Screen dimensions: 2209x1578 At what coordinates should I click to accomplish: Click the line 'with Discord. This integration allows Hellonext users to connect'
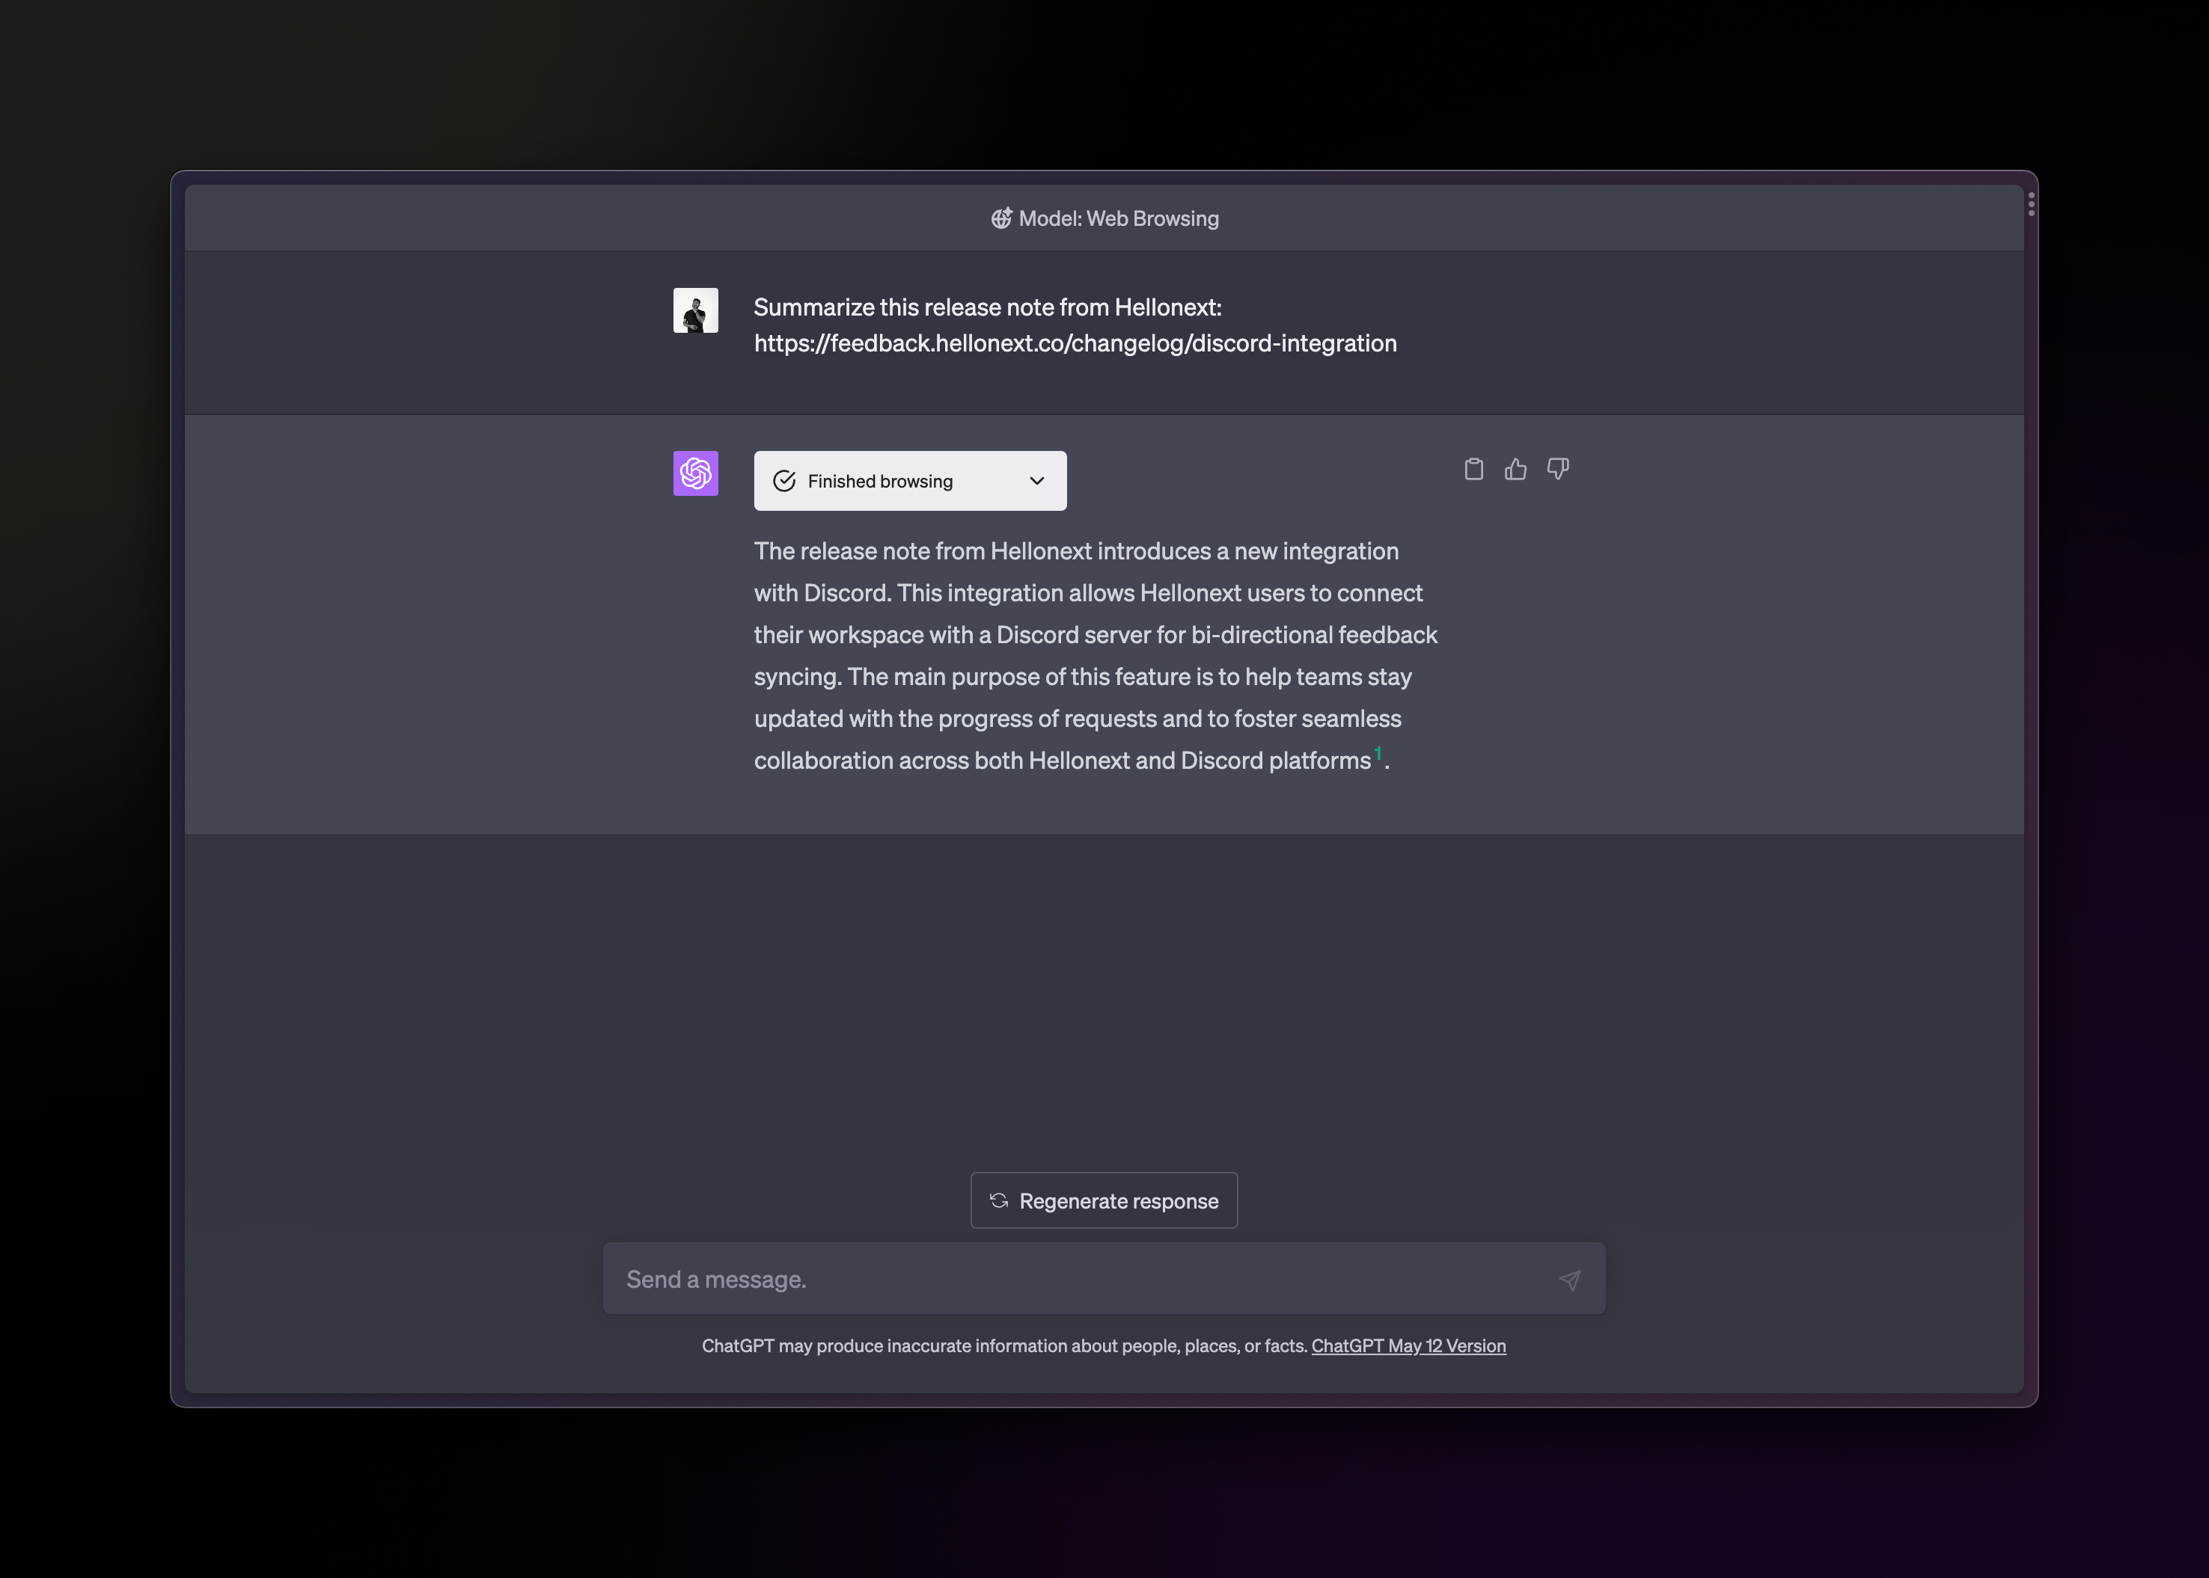pos(1088,593)
